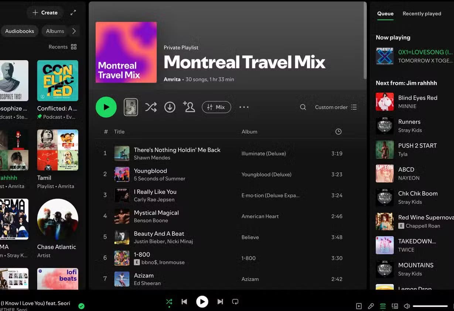
Task: Click the album art preview next to play
Action: coord(131,107)
